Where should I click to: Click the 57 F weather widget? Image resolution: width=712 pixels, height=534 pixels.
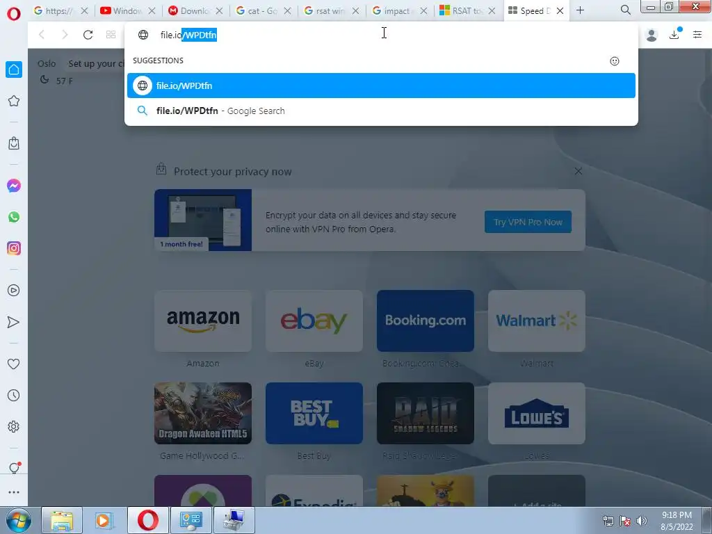pos(57,81)
